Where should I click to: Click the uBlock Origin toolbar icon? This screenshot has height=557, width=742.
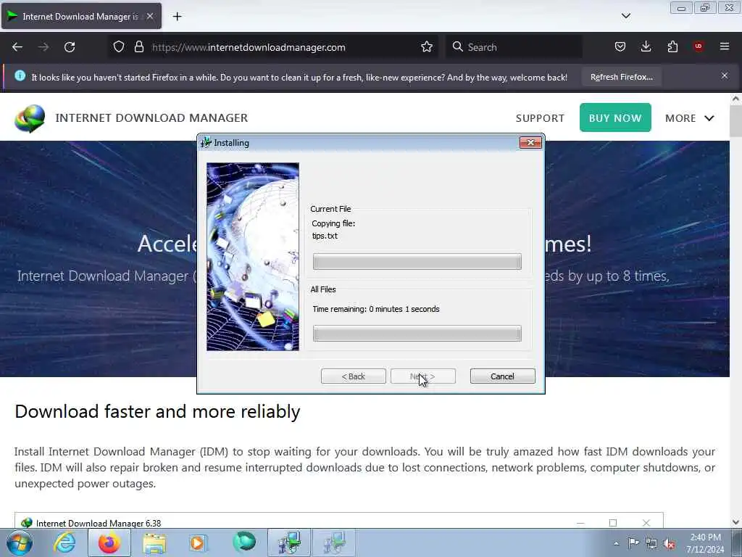pyautogui.click(x=699, y=46)
